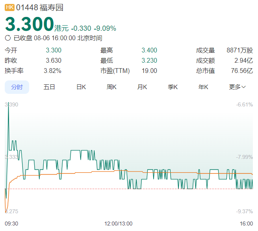Expand the 更多 dropdown
This screenshot has height=231, width=258.
coord(237,87)
